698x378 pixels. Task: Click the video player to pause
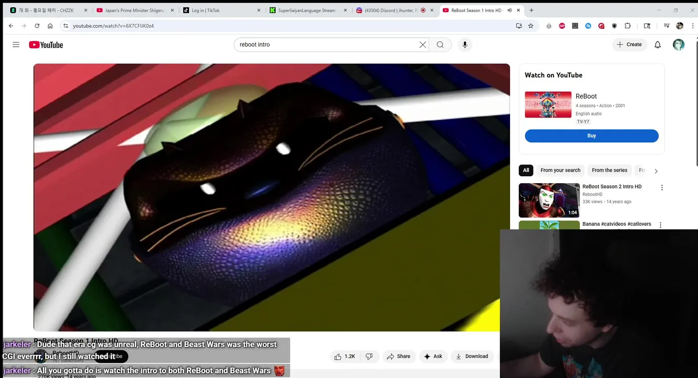coord(272,197)
